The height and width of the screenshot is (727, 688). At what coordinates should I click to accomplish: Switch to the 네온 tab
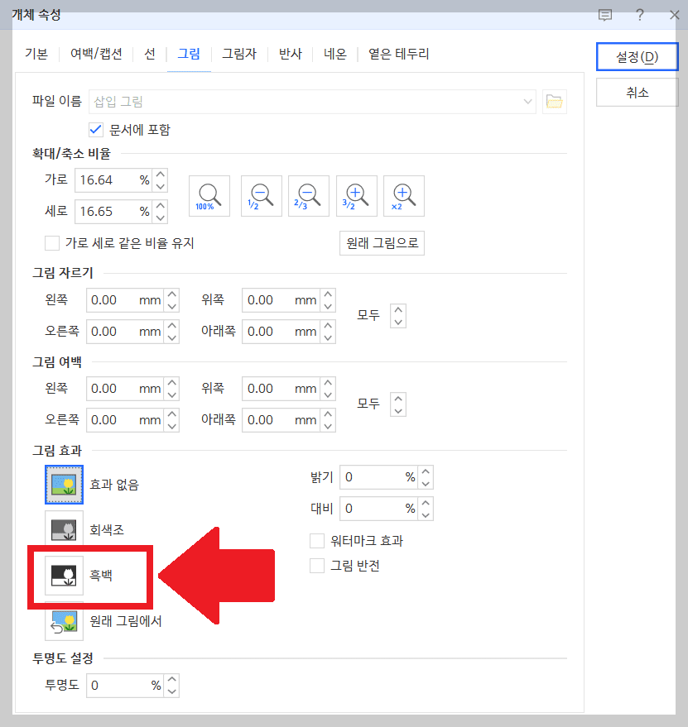click(334, 54)
